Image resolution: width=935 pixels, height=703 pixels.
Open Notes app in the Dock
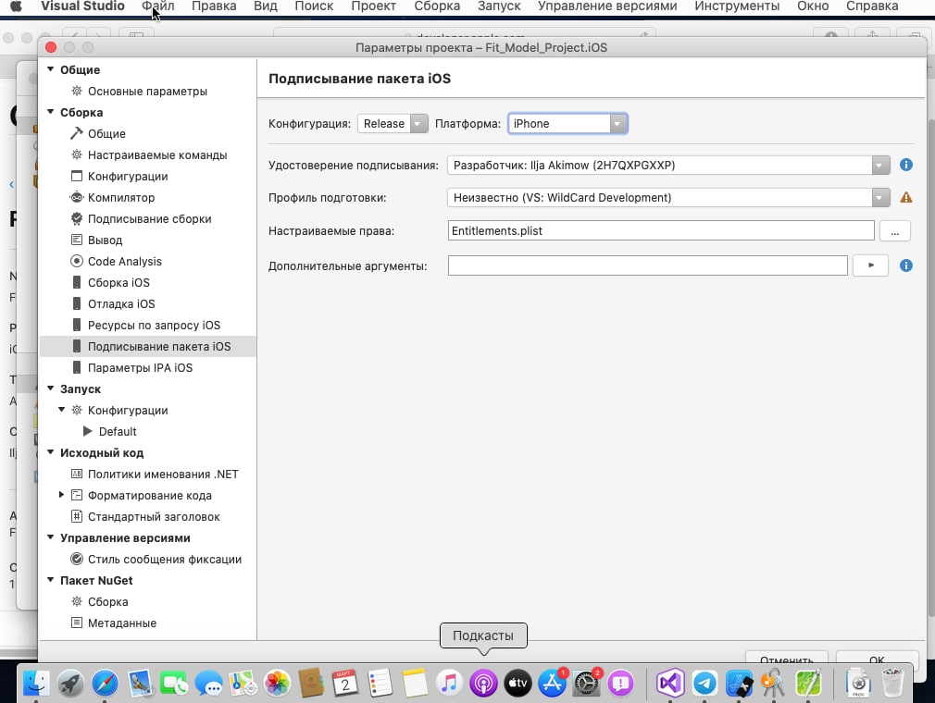415,683
